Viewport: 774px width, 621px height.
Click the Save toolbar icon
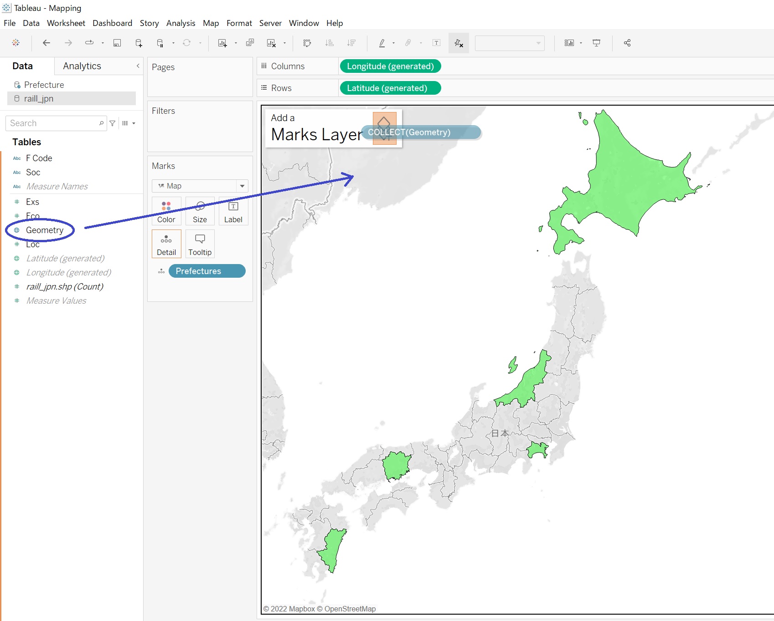(117, 43)
